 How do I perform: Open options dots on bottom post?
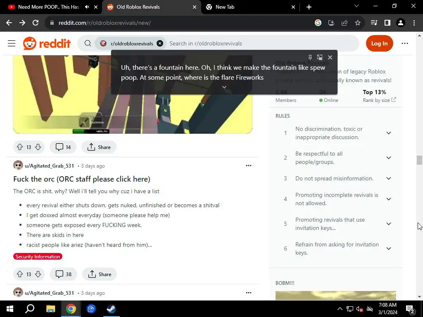tap(248, 293)
